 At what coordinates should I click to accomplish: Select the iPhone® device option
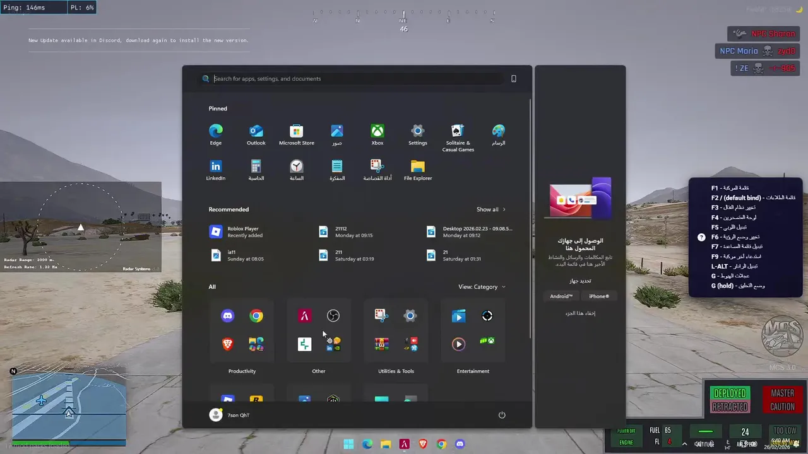tap(599, 296)
